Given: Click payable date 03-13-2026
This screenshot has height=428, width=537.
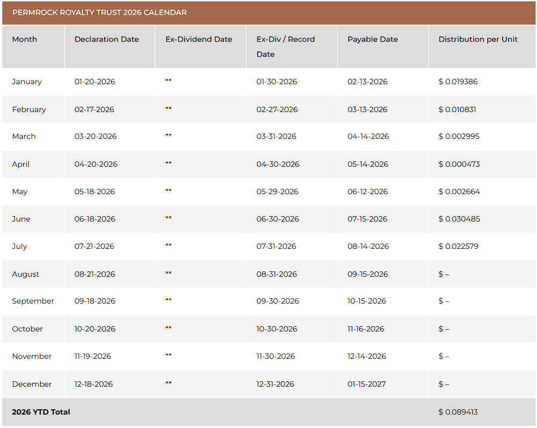Looking at the screenshot, I should point(367,109).
